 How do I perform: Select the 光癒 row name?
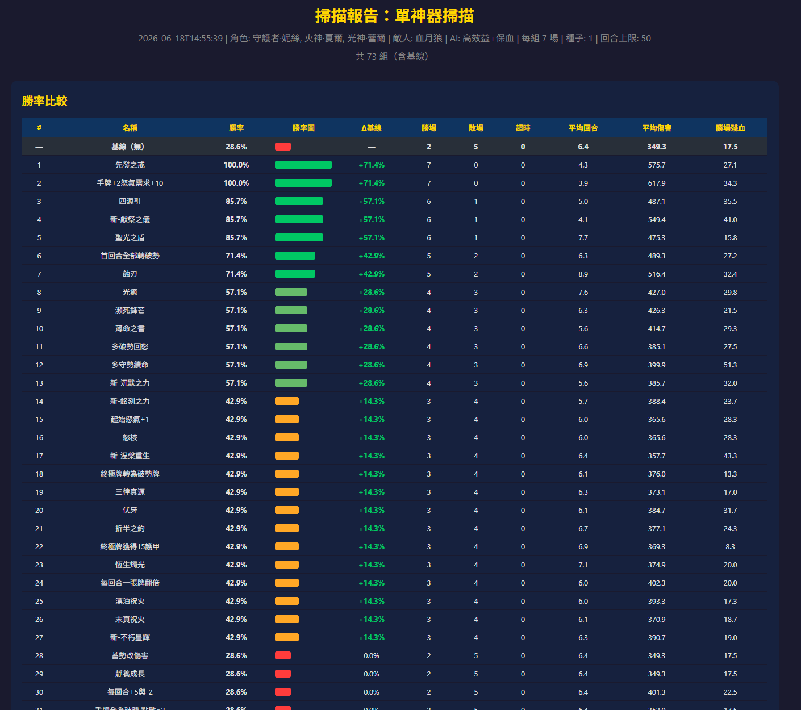130,292
